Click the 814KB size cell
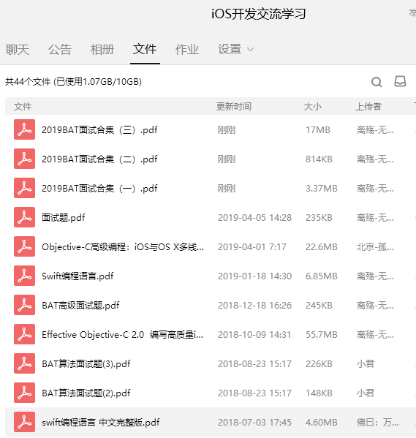This screenshot has height=438, width=416. (x=319, y=159)
